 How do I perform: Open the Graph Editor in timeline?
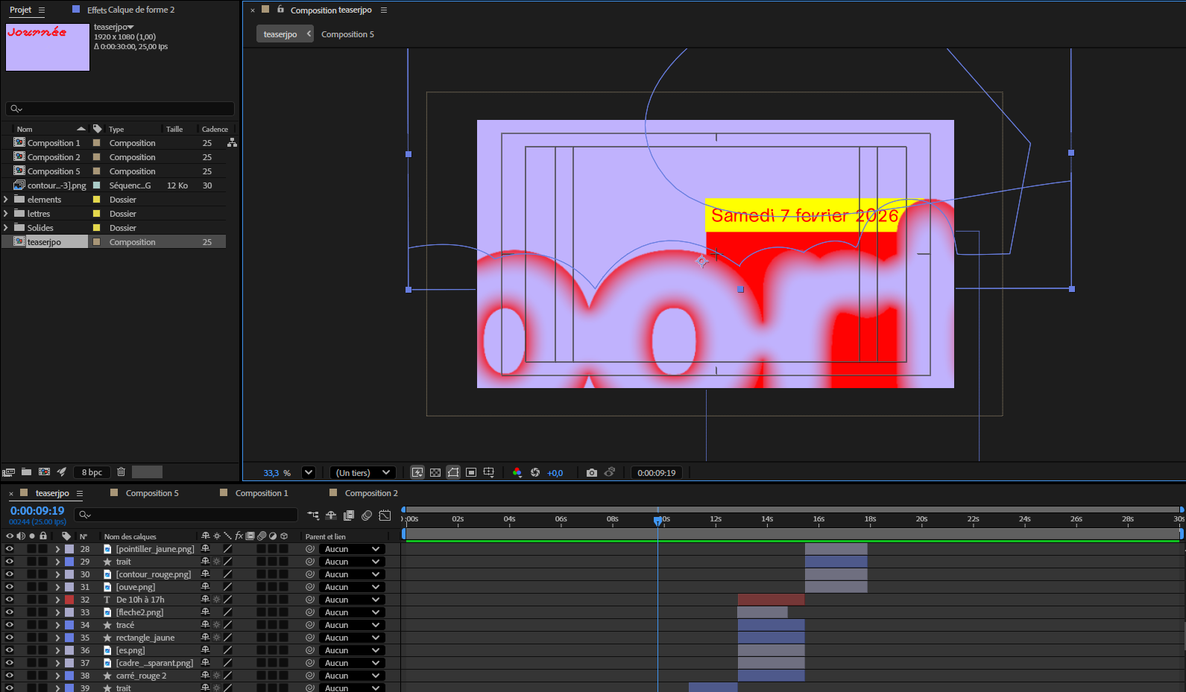(x=385, y=515)
